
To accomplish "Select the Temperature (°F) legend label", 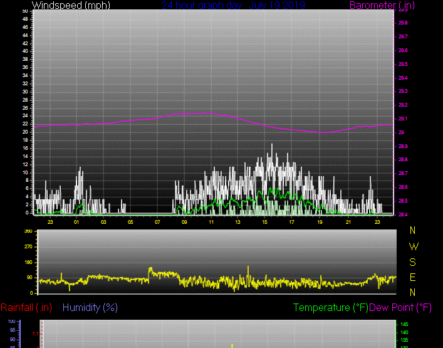I will coord(331,307).
